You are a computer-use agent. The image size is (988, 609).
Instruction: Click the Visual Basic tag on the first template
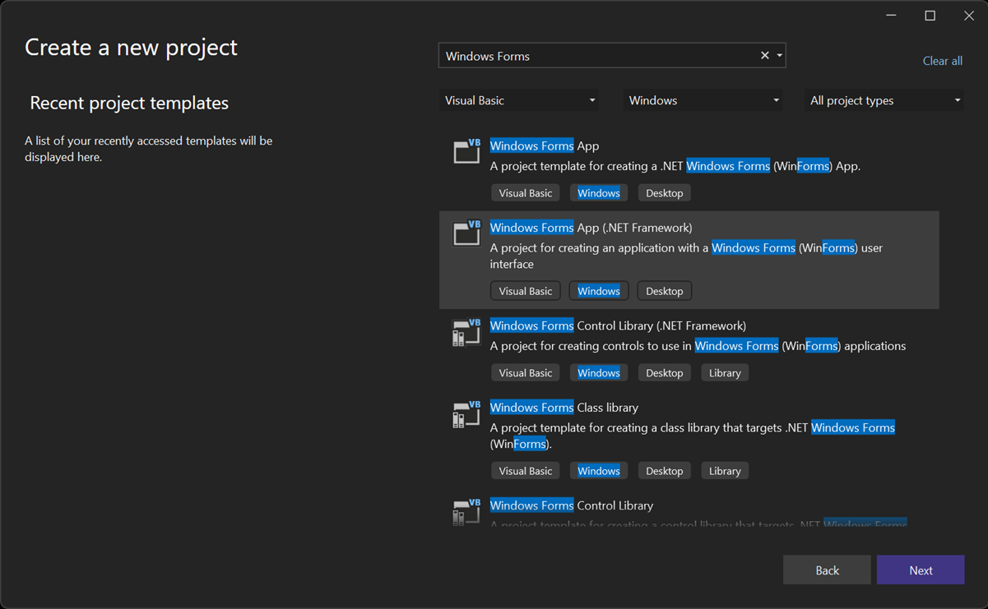525,192
